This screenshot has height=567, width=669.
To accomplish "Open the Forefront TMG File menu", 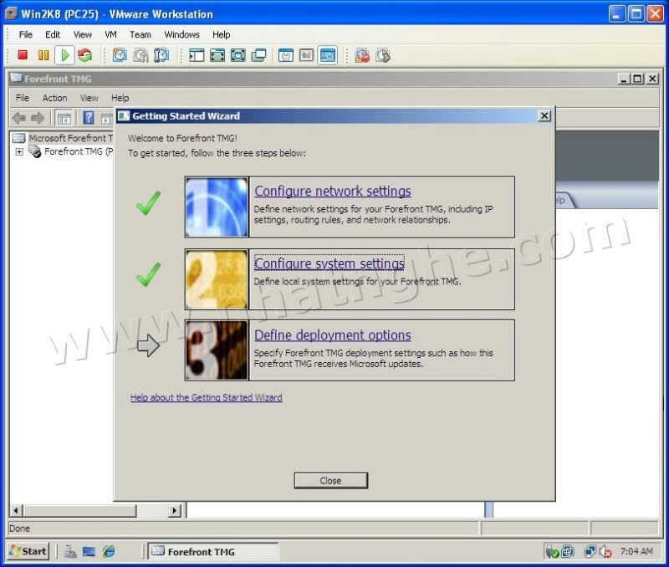I will 23,98.
